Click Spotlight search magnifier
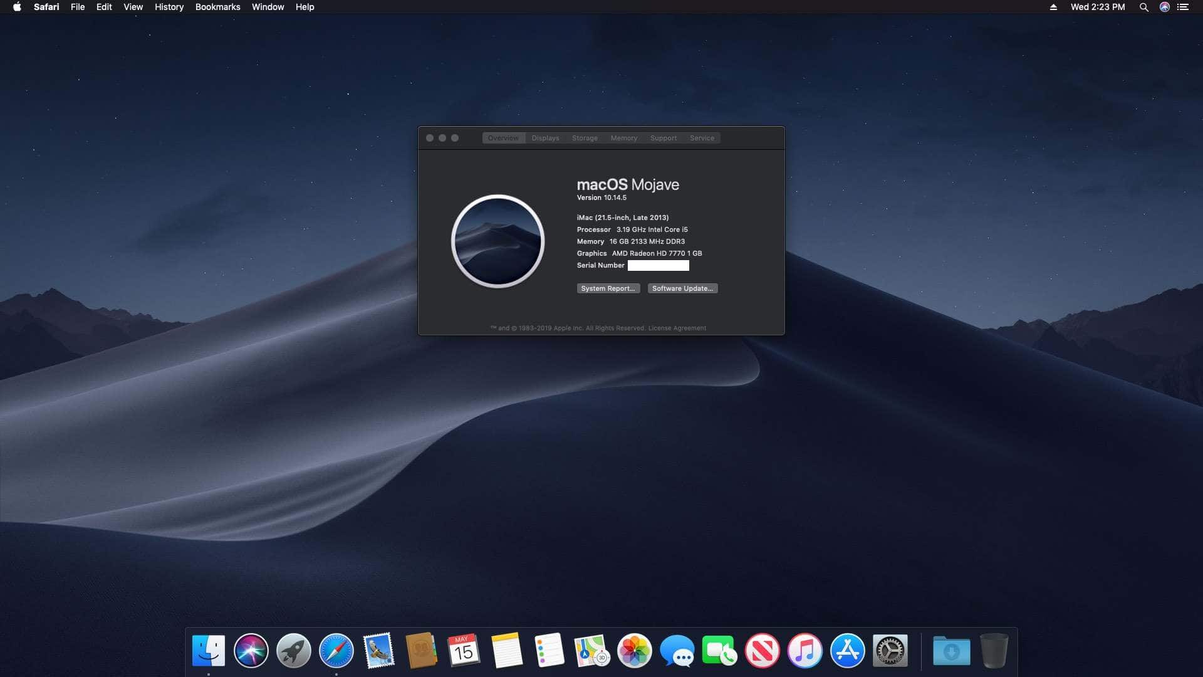 (1143, 7)
